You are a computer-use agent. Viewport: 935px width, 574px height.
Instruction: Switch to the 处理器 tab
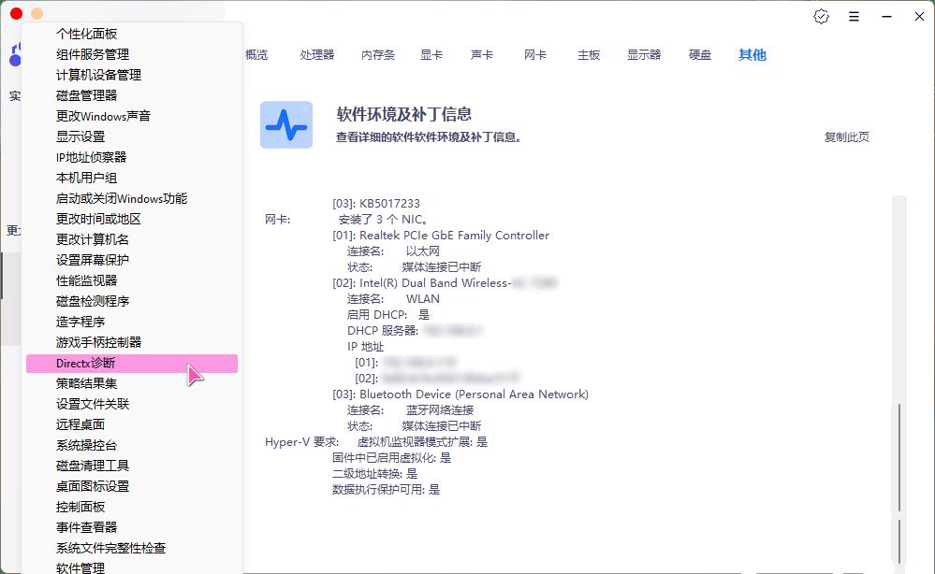(317, 55)
